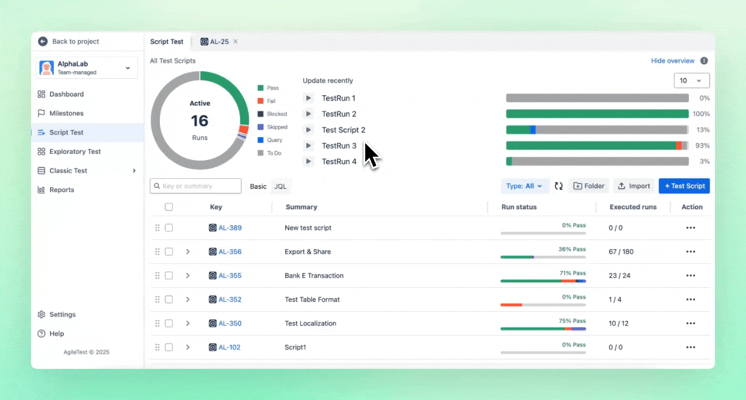Click the refresh icon next to Type filter
746x400 pixels.
click(558, 186)
